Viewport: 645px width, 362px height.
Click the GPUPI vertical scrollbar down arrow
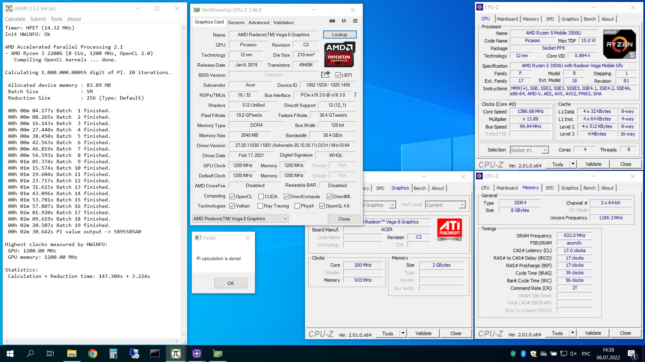[183, 334]
